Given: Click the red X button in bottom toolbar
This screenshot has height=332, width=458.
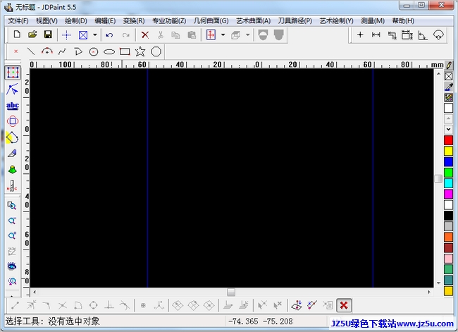Looking at the screenshot, I should (x=344, y=306).
